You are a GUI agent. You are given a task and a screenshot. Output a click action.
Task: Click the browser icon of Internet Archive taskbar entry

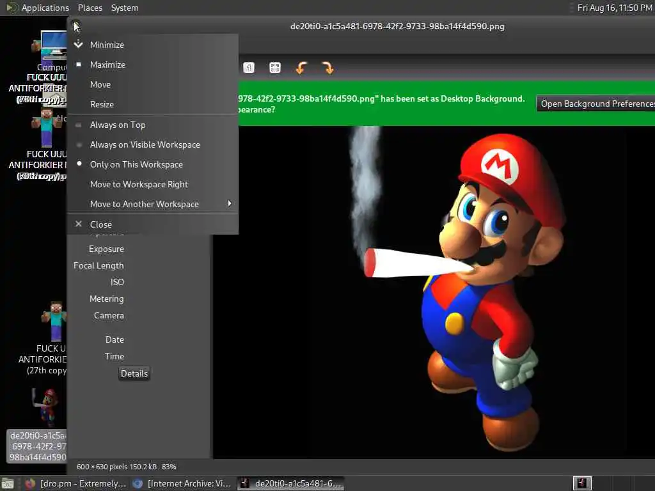click(x=138, y=483)
